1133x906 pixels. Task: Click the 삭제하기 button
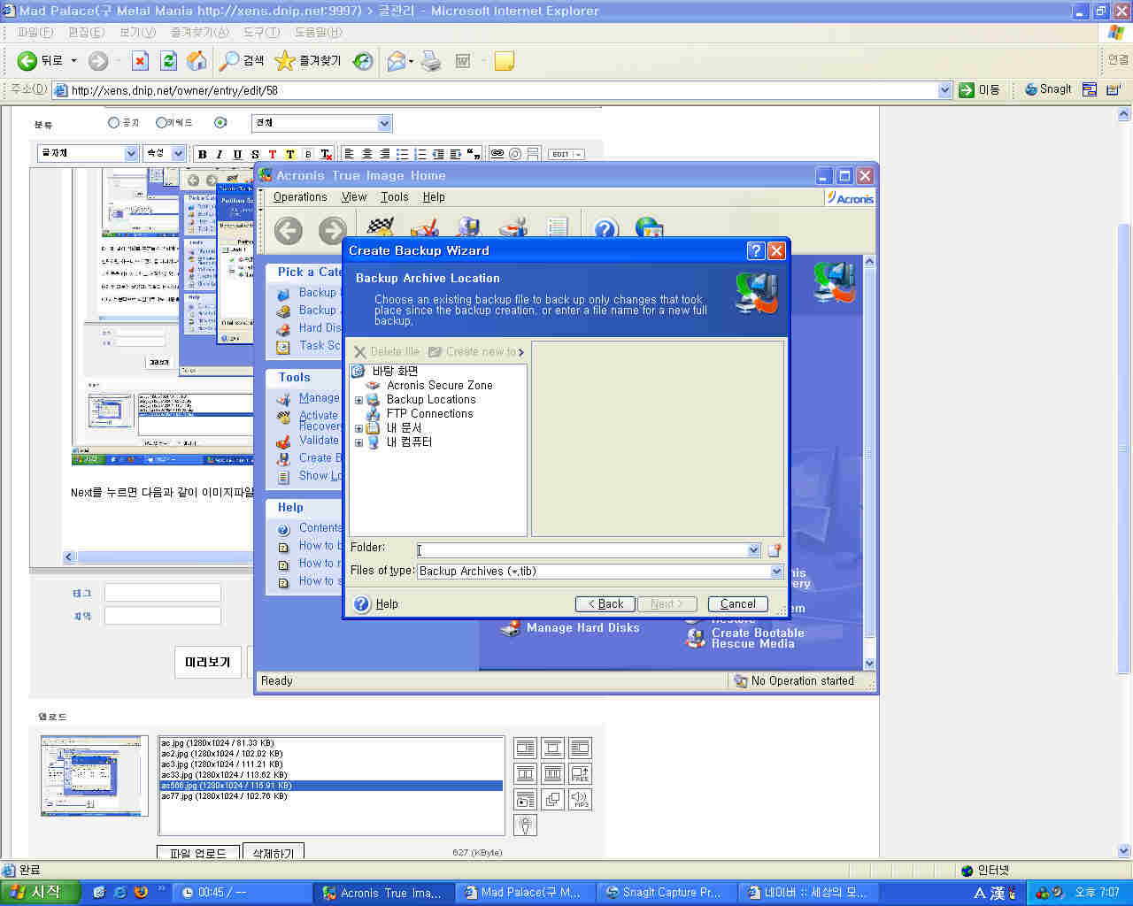[273, 853]
